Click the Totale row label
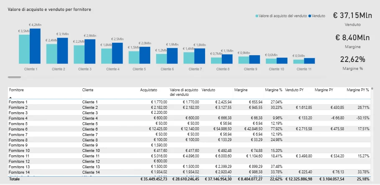The image size is (380, 185). point(15,179)
